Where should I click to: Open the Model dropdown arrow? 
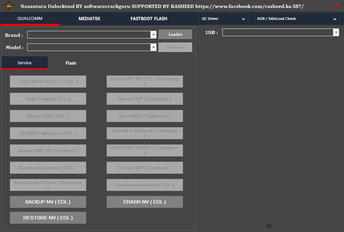[x=153, y=47]
